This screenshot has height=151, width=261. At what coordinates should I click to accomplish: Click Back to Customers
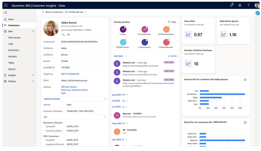[52, 12]
